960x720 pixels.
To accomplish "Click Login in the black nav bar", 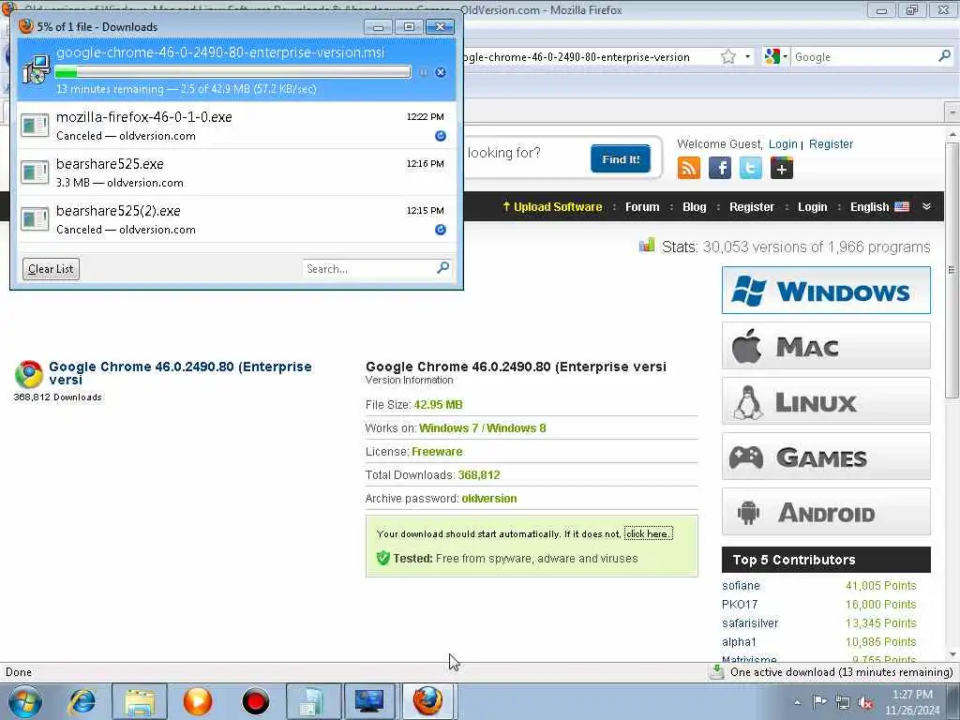I will (x=812, y=207).
